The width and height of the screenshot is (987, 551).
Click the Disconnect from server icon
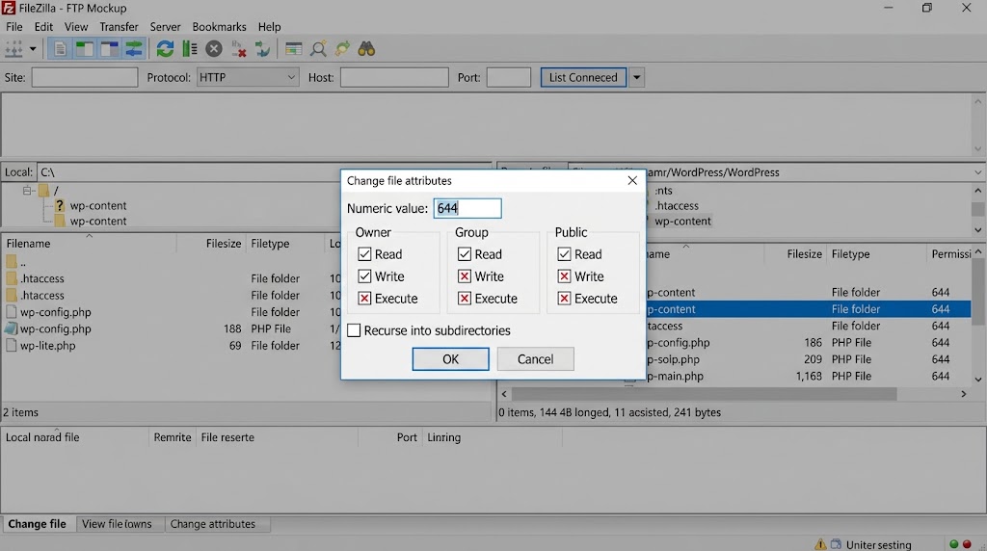pos(239,48)
